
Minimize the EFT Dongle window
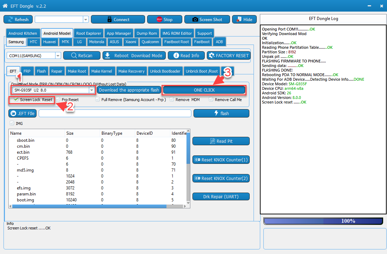coord(369,6)
